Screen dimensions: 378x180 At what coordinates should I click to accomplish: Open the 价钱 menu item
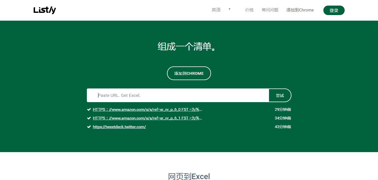249,10
